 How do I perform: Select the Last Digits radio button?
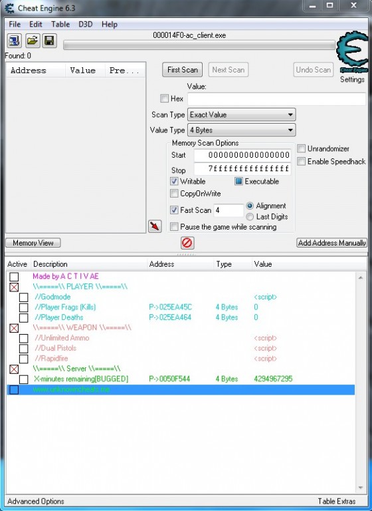[x=250, y=217]
